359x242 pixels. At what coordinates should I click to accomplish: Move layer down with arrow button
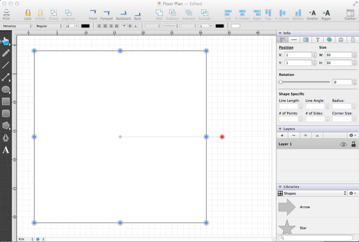pyautogui.click(x=305, y=135)
